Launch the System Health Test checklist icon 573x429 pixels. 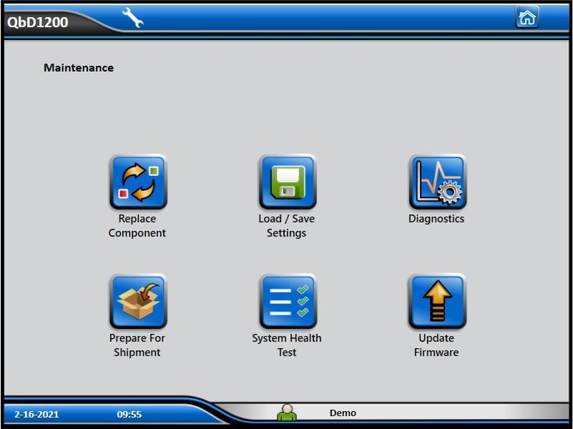pyautogui.click(x=287, y=302)
